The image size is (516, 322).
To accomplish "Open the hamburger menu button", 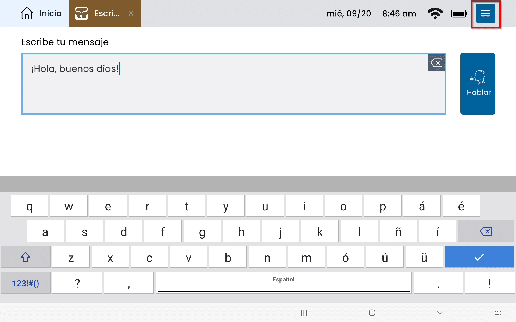I will [485, 13].
